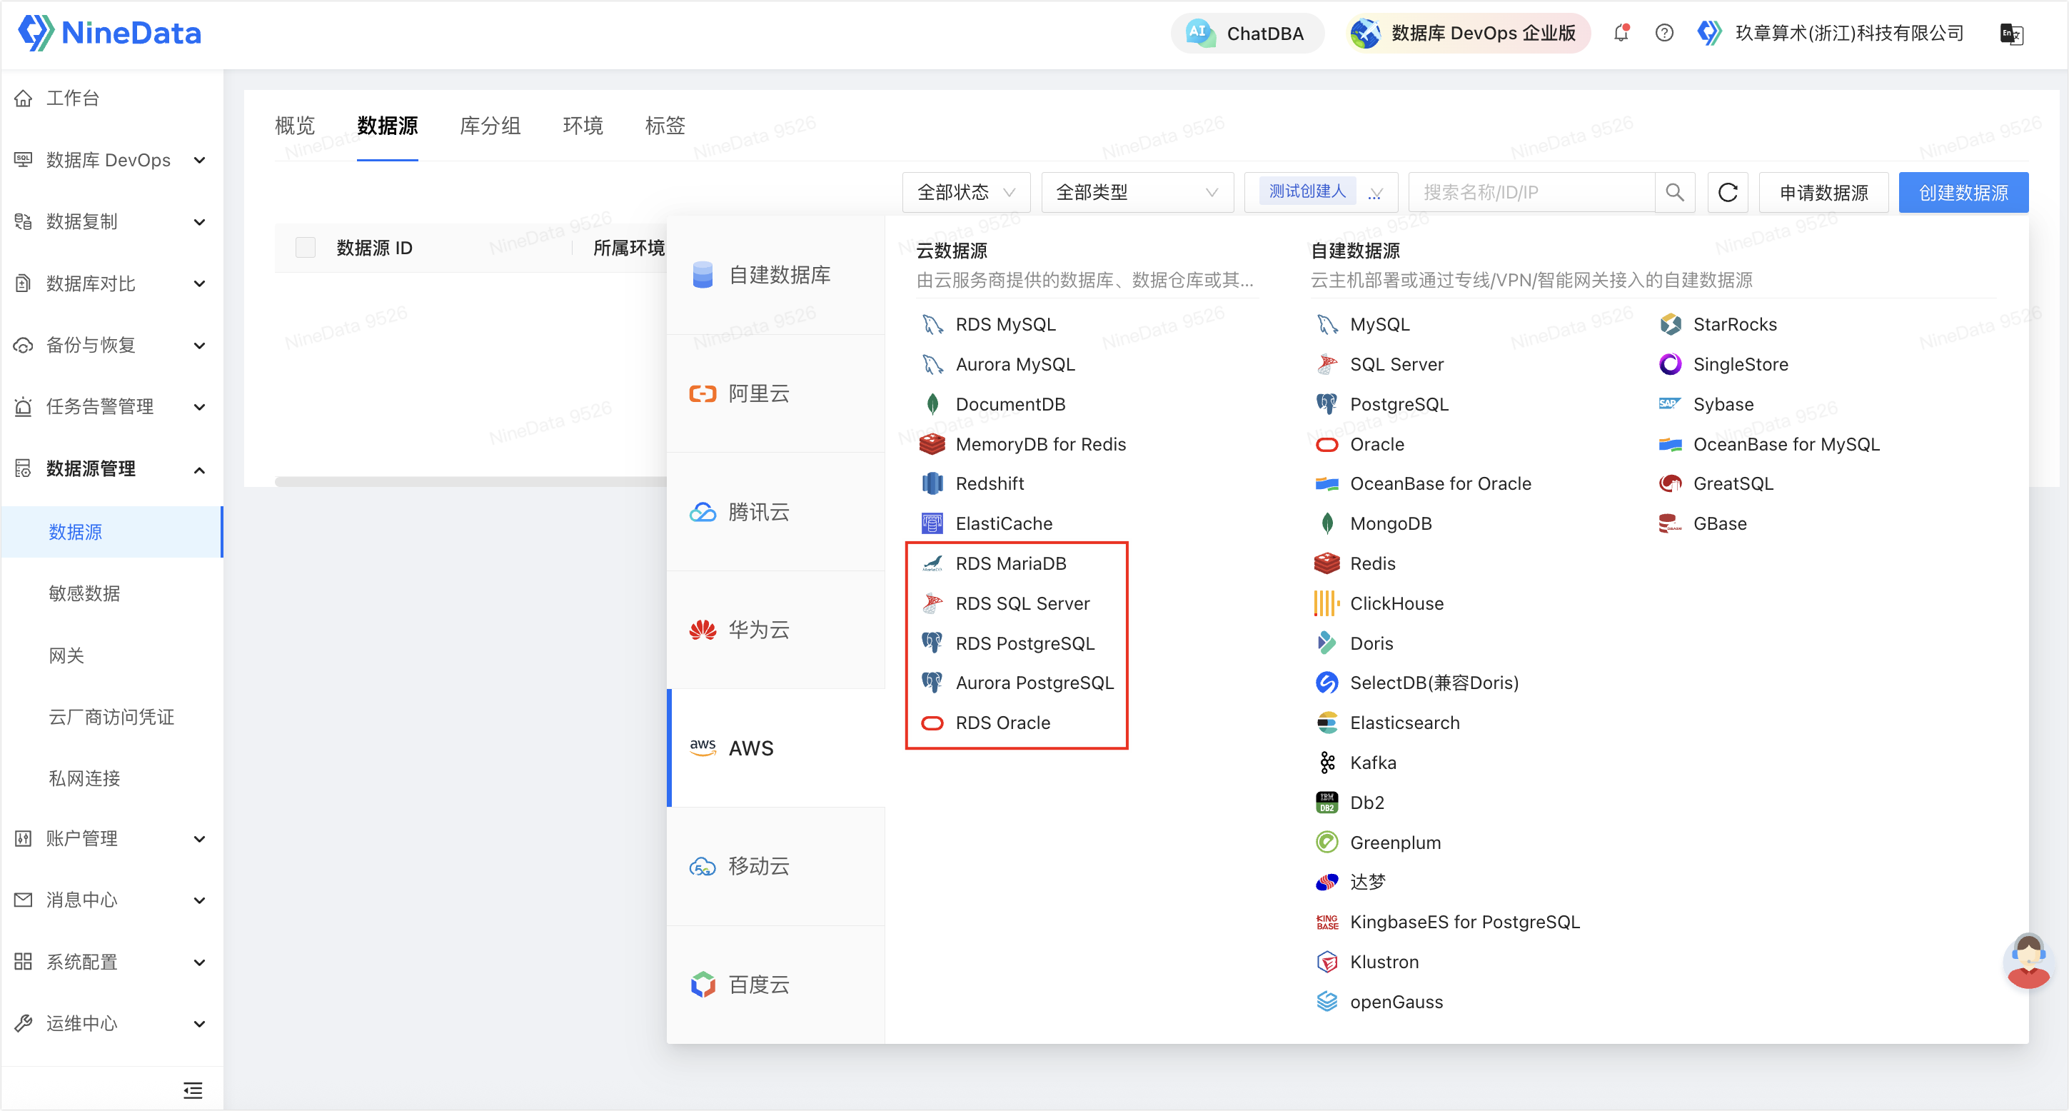Click the refresh list icon button
Screen dimensions: 2069x1111
pyautogui.click(x=1728, y=193)
